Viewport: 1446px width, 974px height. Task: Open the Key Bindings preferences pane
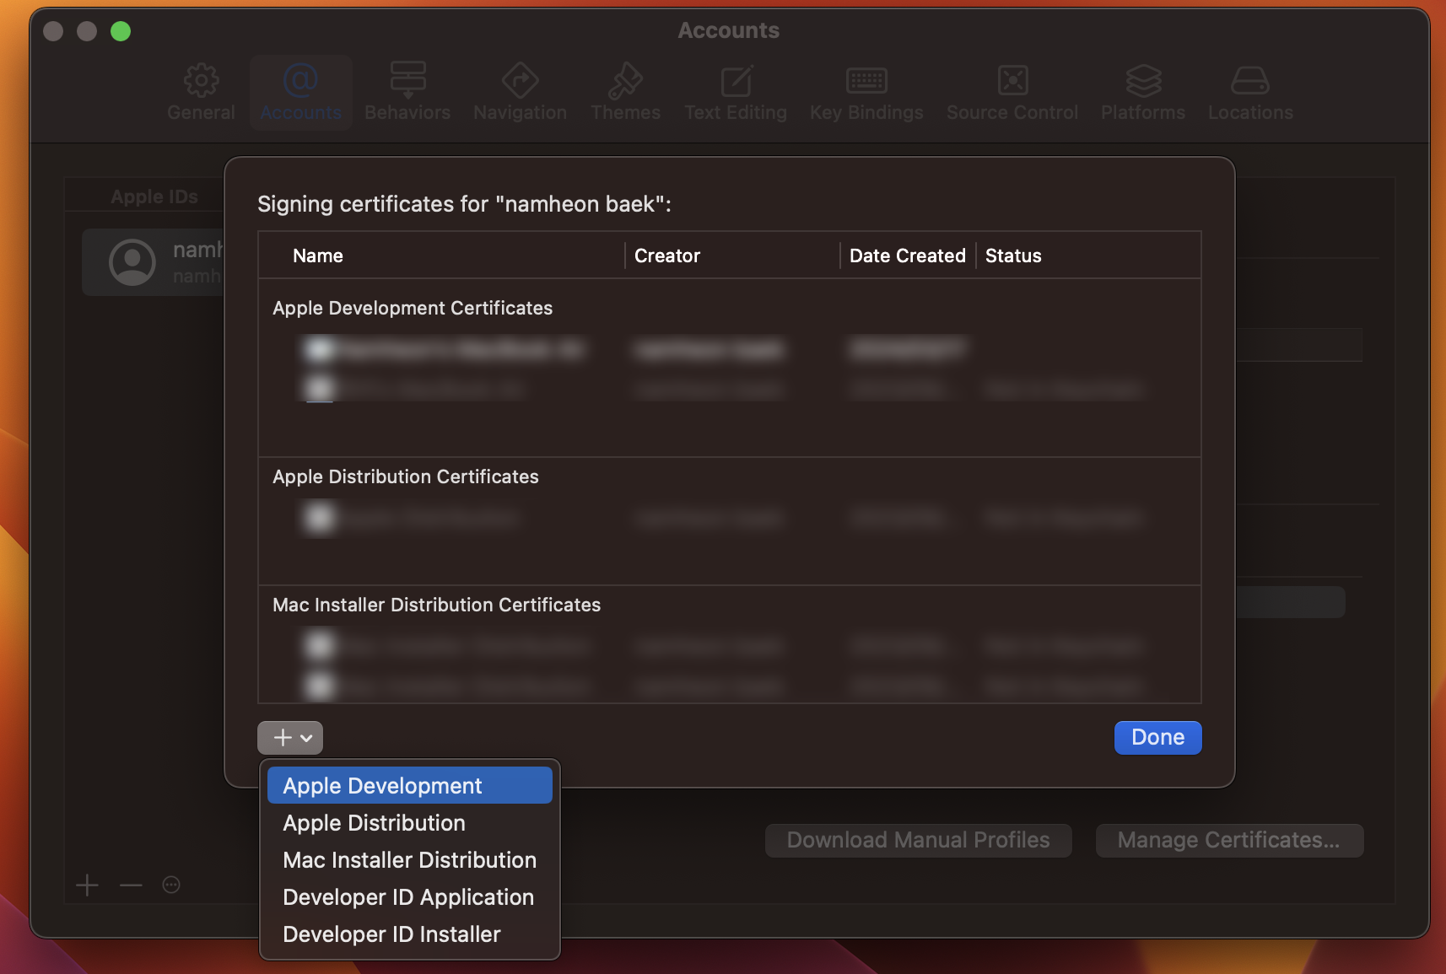pyautogui.click(x=866, y=92)
